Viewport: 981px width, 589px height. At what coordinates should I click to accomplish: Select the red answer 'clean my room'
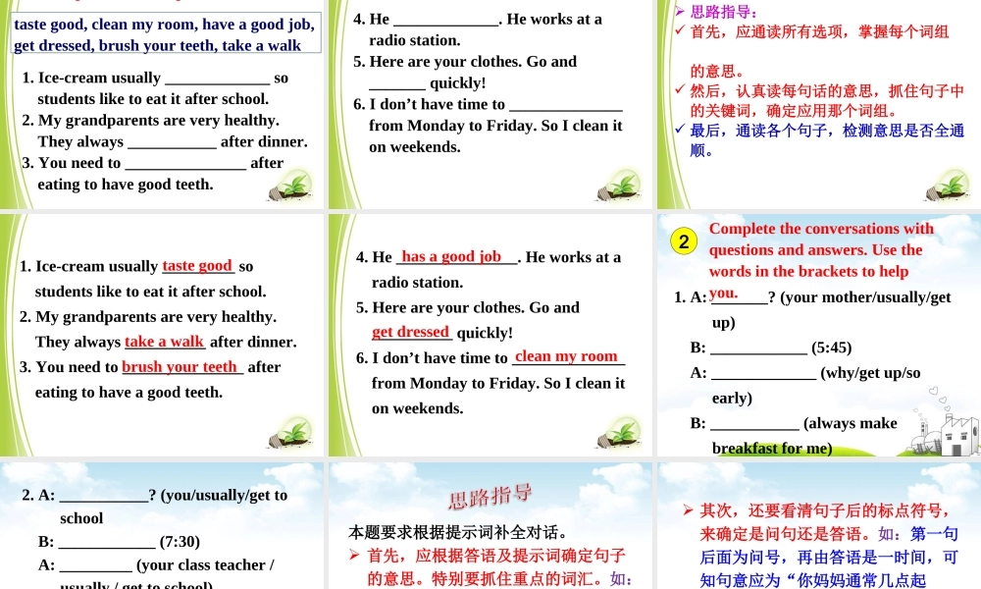coord(566,356)
